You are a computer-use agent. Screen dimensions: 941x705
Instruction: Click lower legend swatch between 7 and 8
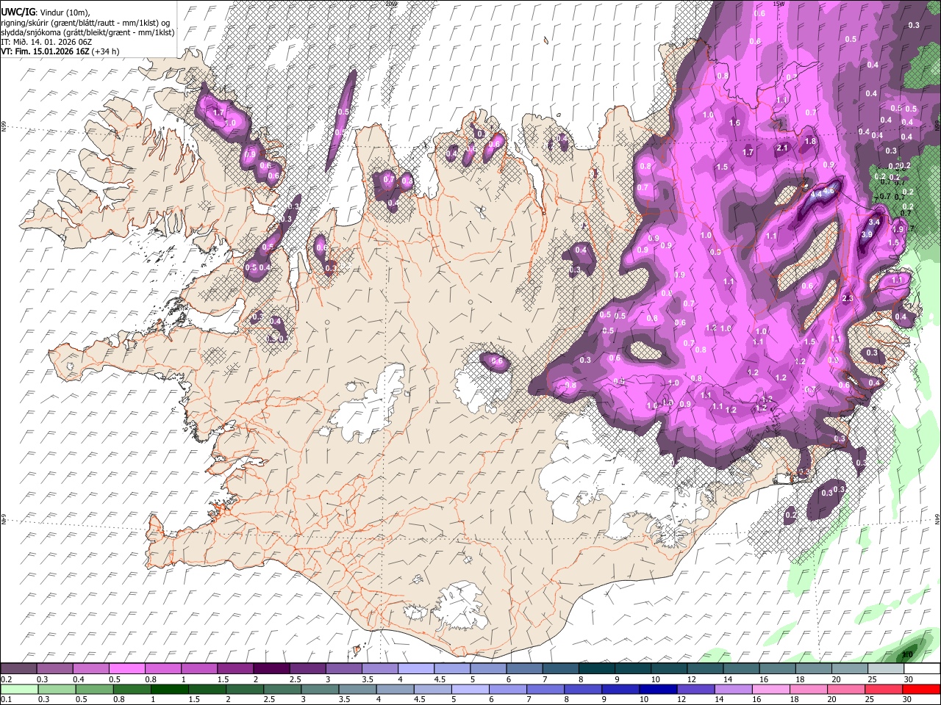point(545,689)
